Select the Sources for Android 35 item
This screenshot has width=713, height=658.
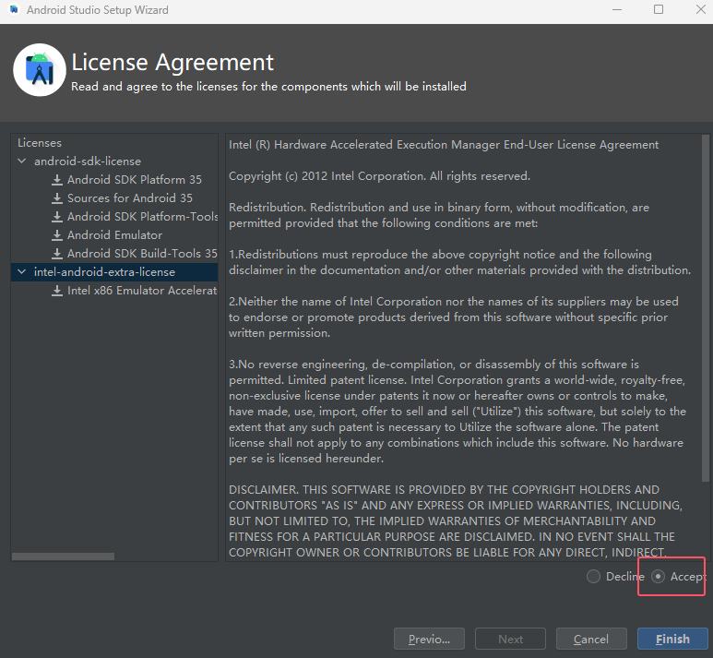pos(130,198)
